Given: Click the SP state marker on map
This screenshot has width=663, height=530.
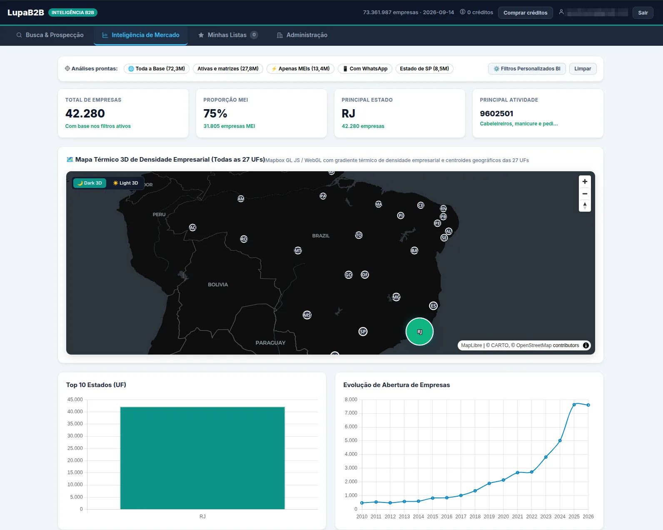Looking at the screenshot, I should (x=363, y=332).
